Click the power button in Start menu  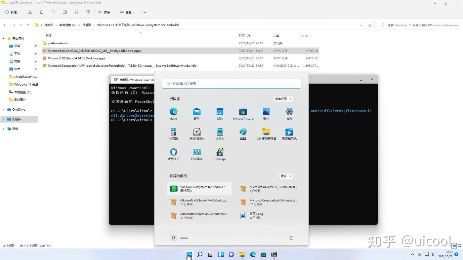[291, 238]
